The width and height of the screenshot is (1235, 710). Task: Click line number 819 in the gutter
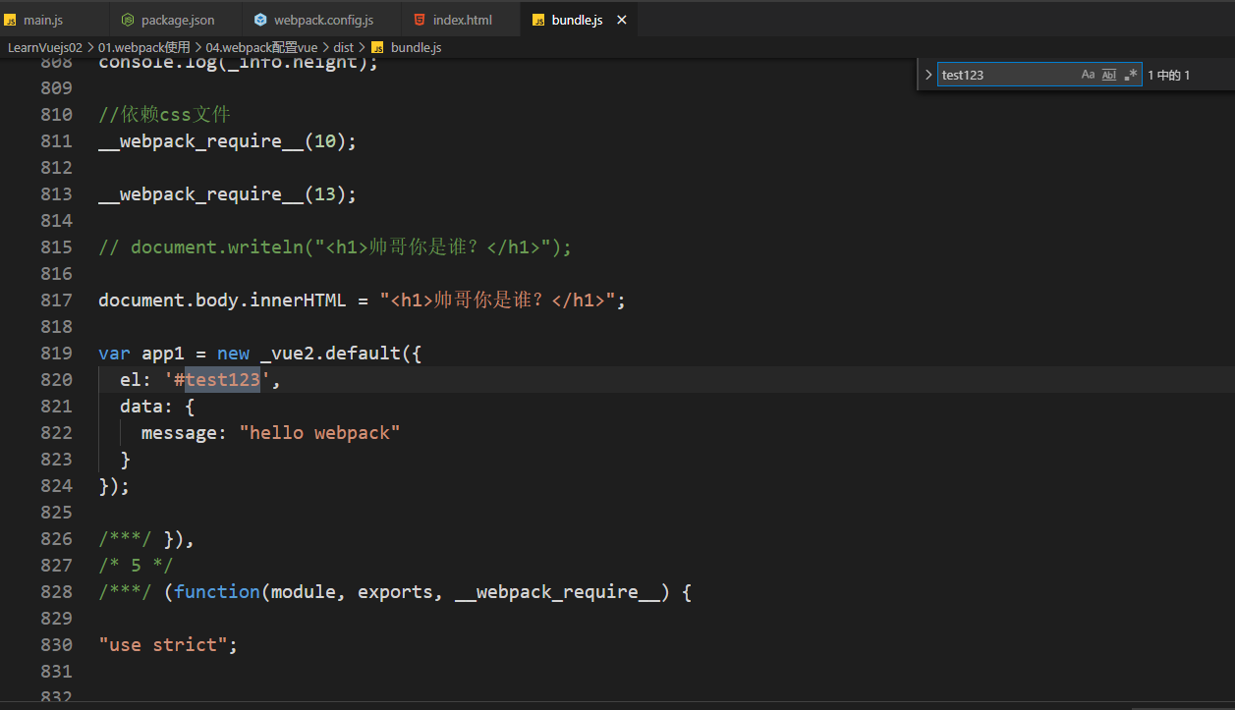(56, 354)
